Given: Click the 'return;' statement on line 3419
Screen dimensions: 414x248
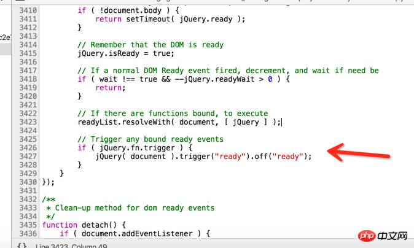Looking at the screenshot, I should click(111, 88).
